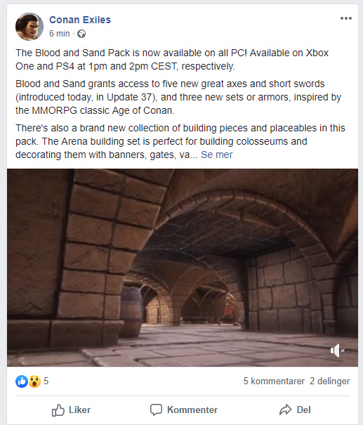Viewport: 363px width, 425px height.
Task: Click the Conan Exiles profile picture
Action: pyautogui.click(x=29, y=27)
